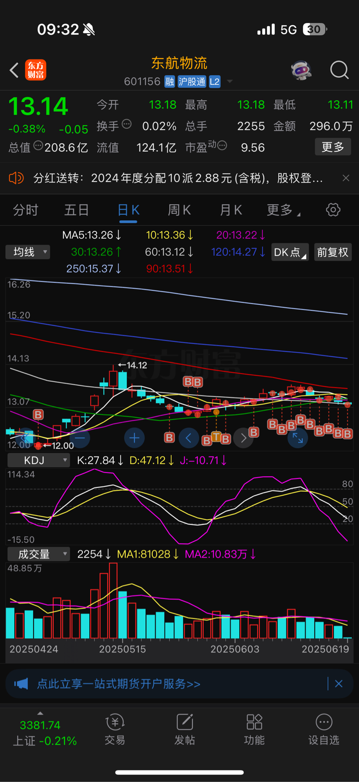The width and height of the screenshot is (359, 782).
Task: Toggle 前复权 adjustment mode
Action: pos(333,252)
